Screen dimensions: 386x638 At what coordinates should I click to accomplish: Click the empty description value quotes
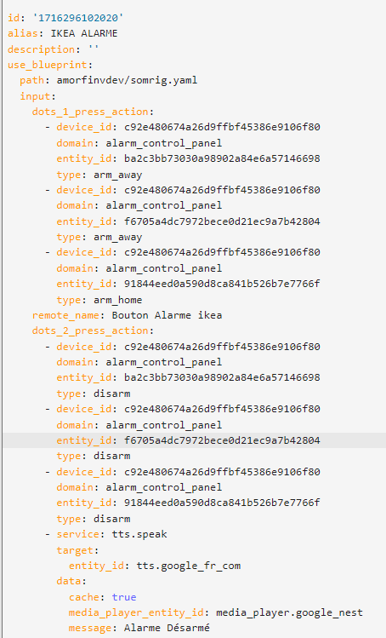click(94, 49)
